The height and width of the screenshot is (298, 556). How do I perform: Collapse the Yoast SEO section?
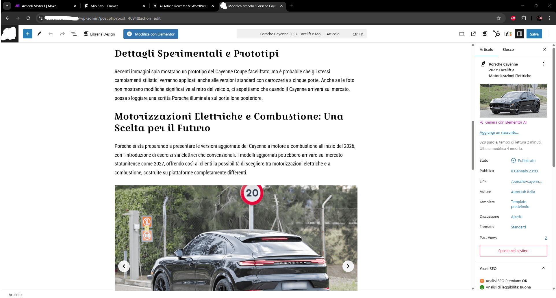coord(544,269)
